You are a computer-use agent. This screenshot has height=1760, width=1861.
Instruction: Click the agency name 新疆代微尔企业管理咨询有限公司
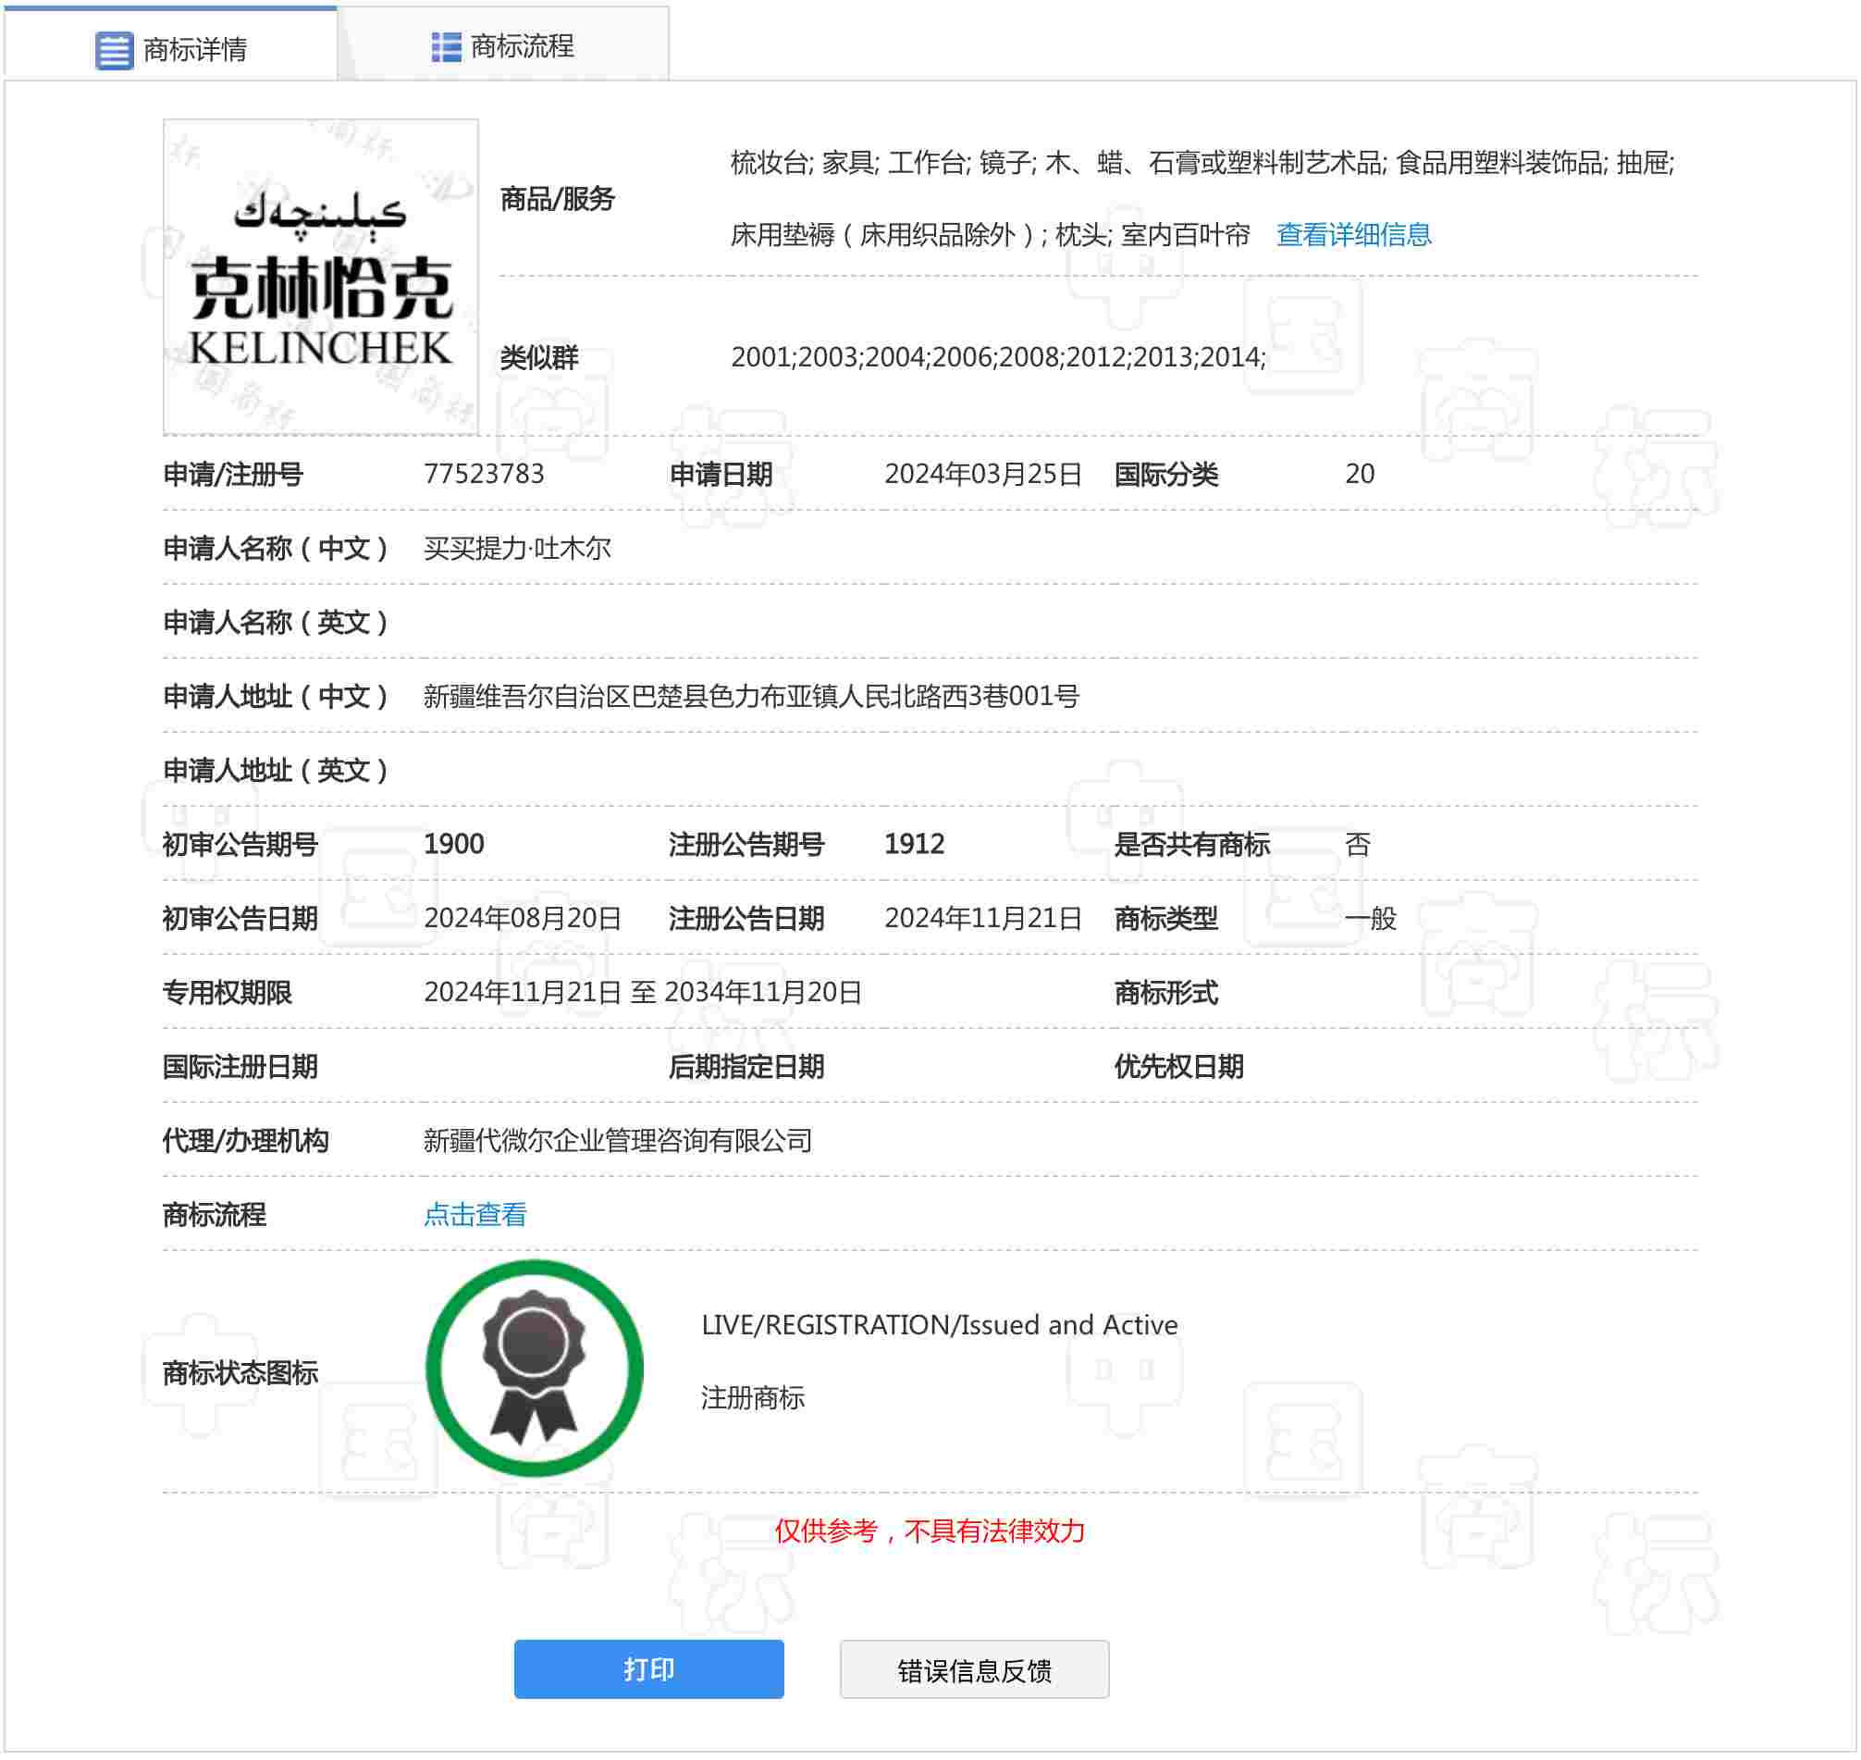point(618,1142)
